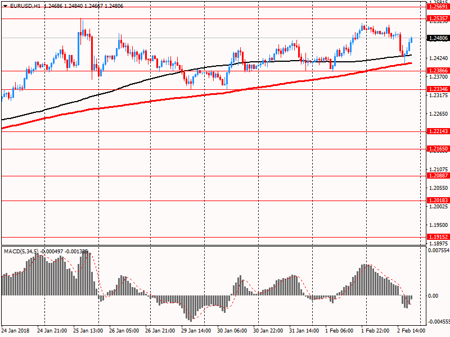
Task: Select the 1.20183 red price level label
Action: point(438,201)
